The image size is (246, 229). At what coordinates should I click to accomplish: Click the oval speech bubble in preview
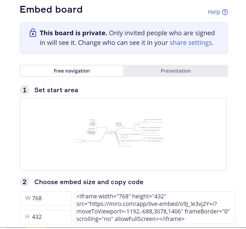119,124
